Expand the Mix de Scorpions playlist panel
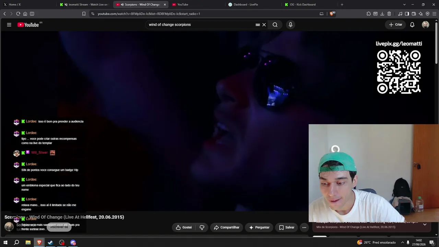Image resolution: width=439 pixels, height=247 pixels. pyautogui.click(x=425, y=224)
